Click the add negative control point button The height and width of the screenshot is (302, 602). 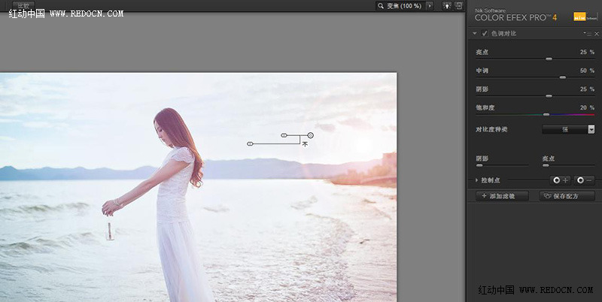click(x=585, y=180)
